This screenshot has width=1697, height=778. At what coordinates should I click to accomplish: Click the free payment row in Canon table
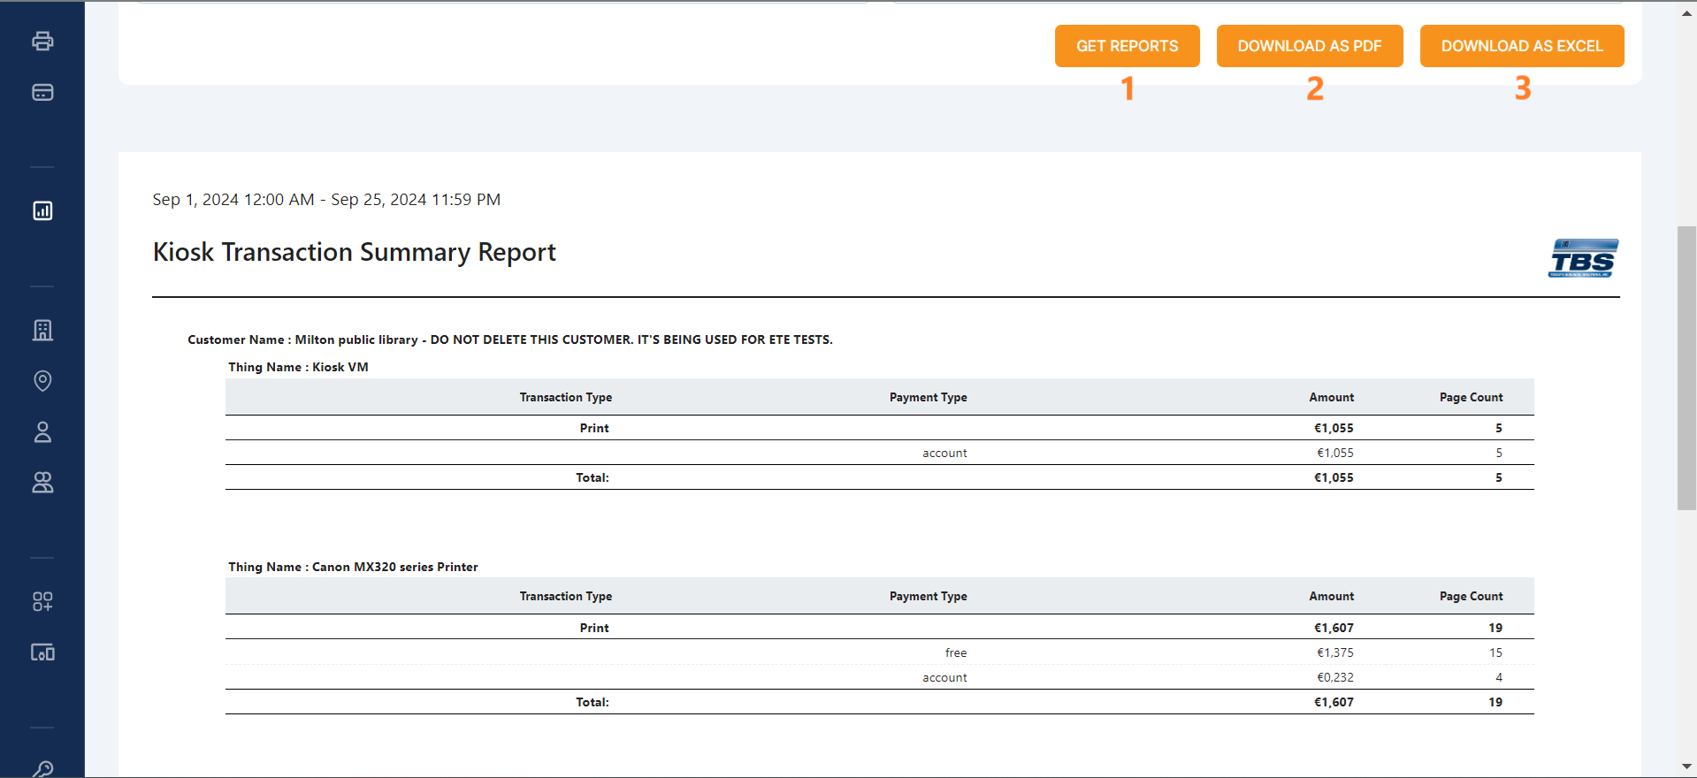[x=955, y=652]
